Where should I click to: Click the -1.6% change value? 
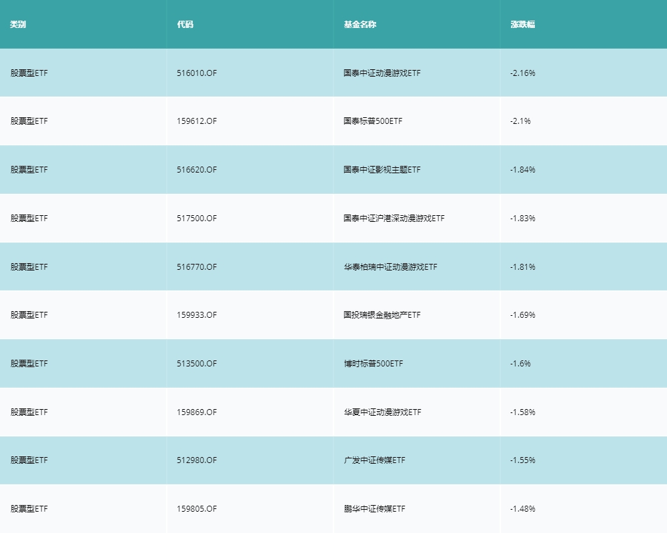520,363
